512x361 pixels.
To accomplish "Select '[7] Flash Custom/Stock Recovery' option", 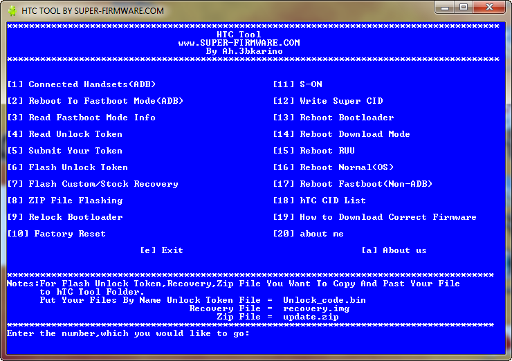I will pos(93,184).
